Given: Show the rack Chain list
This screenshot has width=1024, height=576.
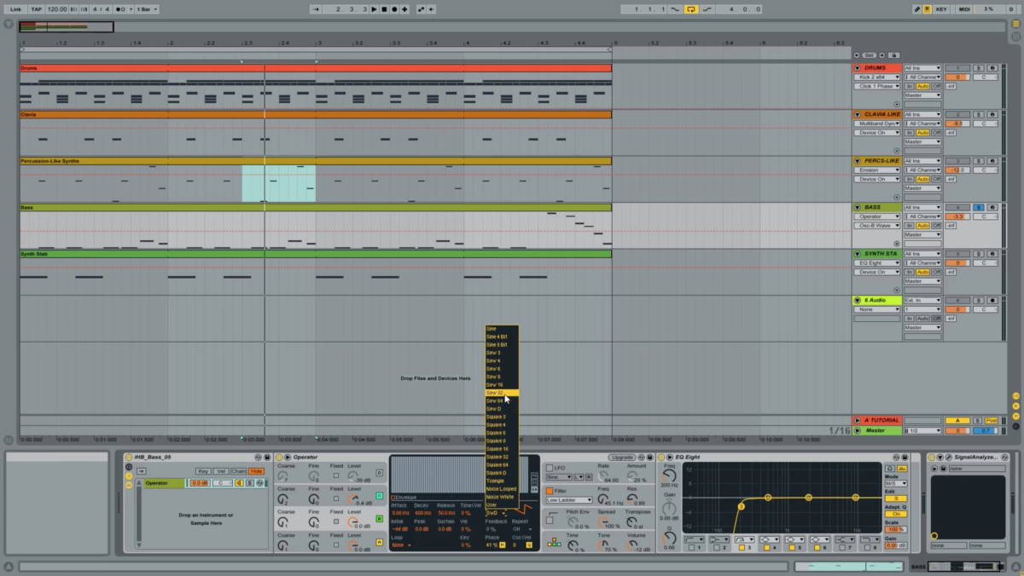Looking at the screenshot, I should [238, 471].
